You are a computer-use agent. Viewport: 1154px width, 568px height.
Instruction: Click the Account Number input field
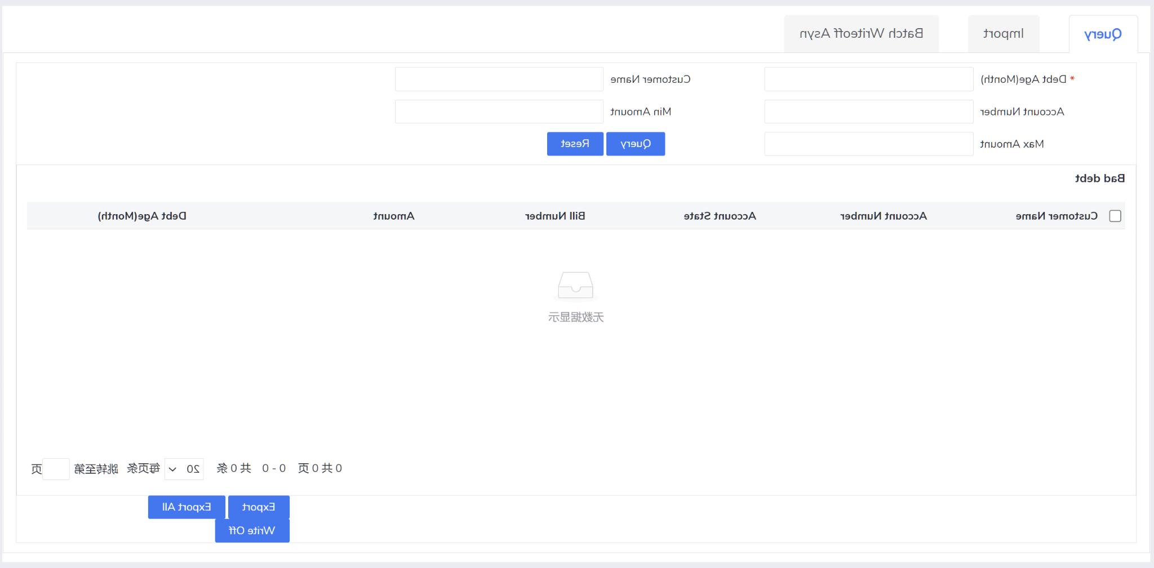click(868, 112)
